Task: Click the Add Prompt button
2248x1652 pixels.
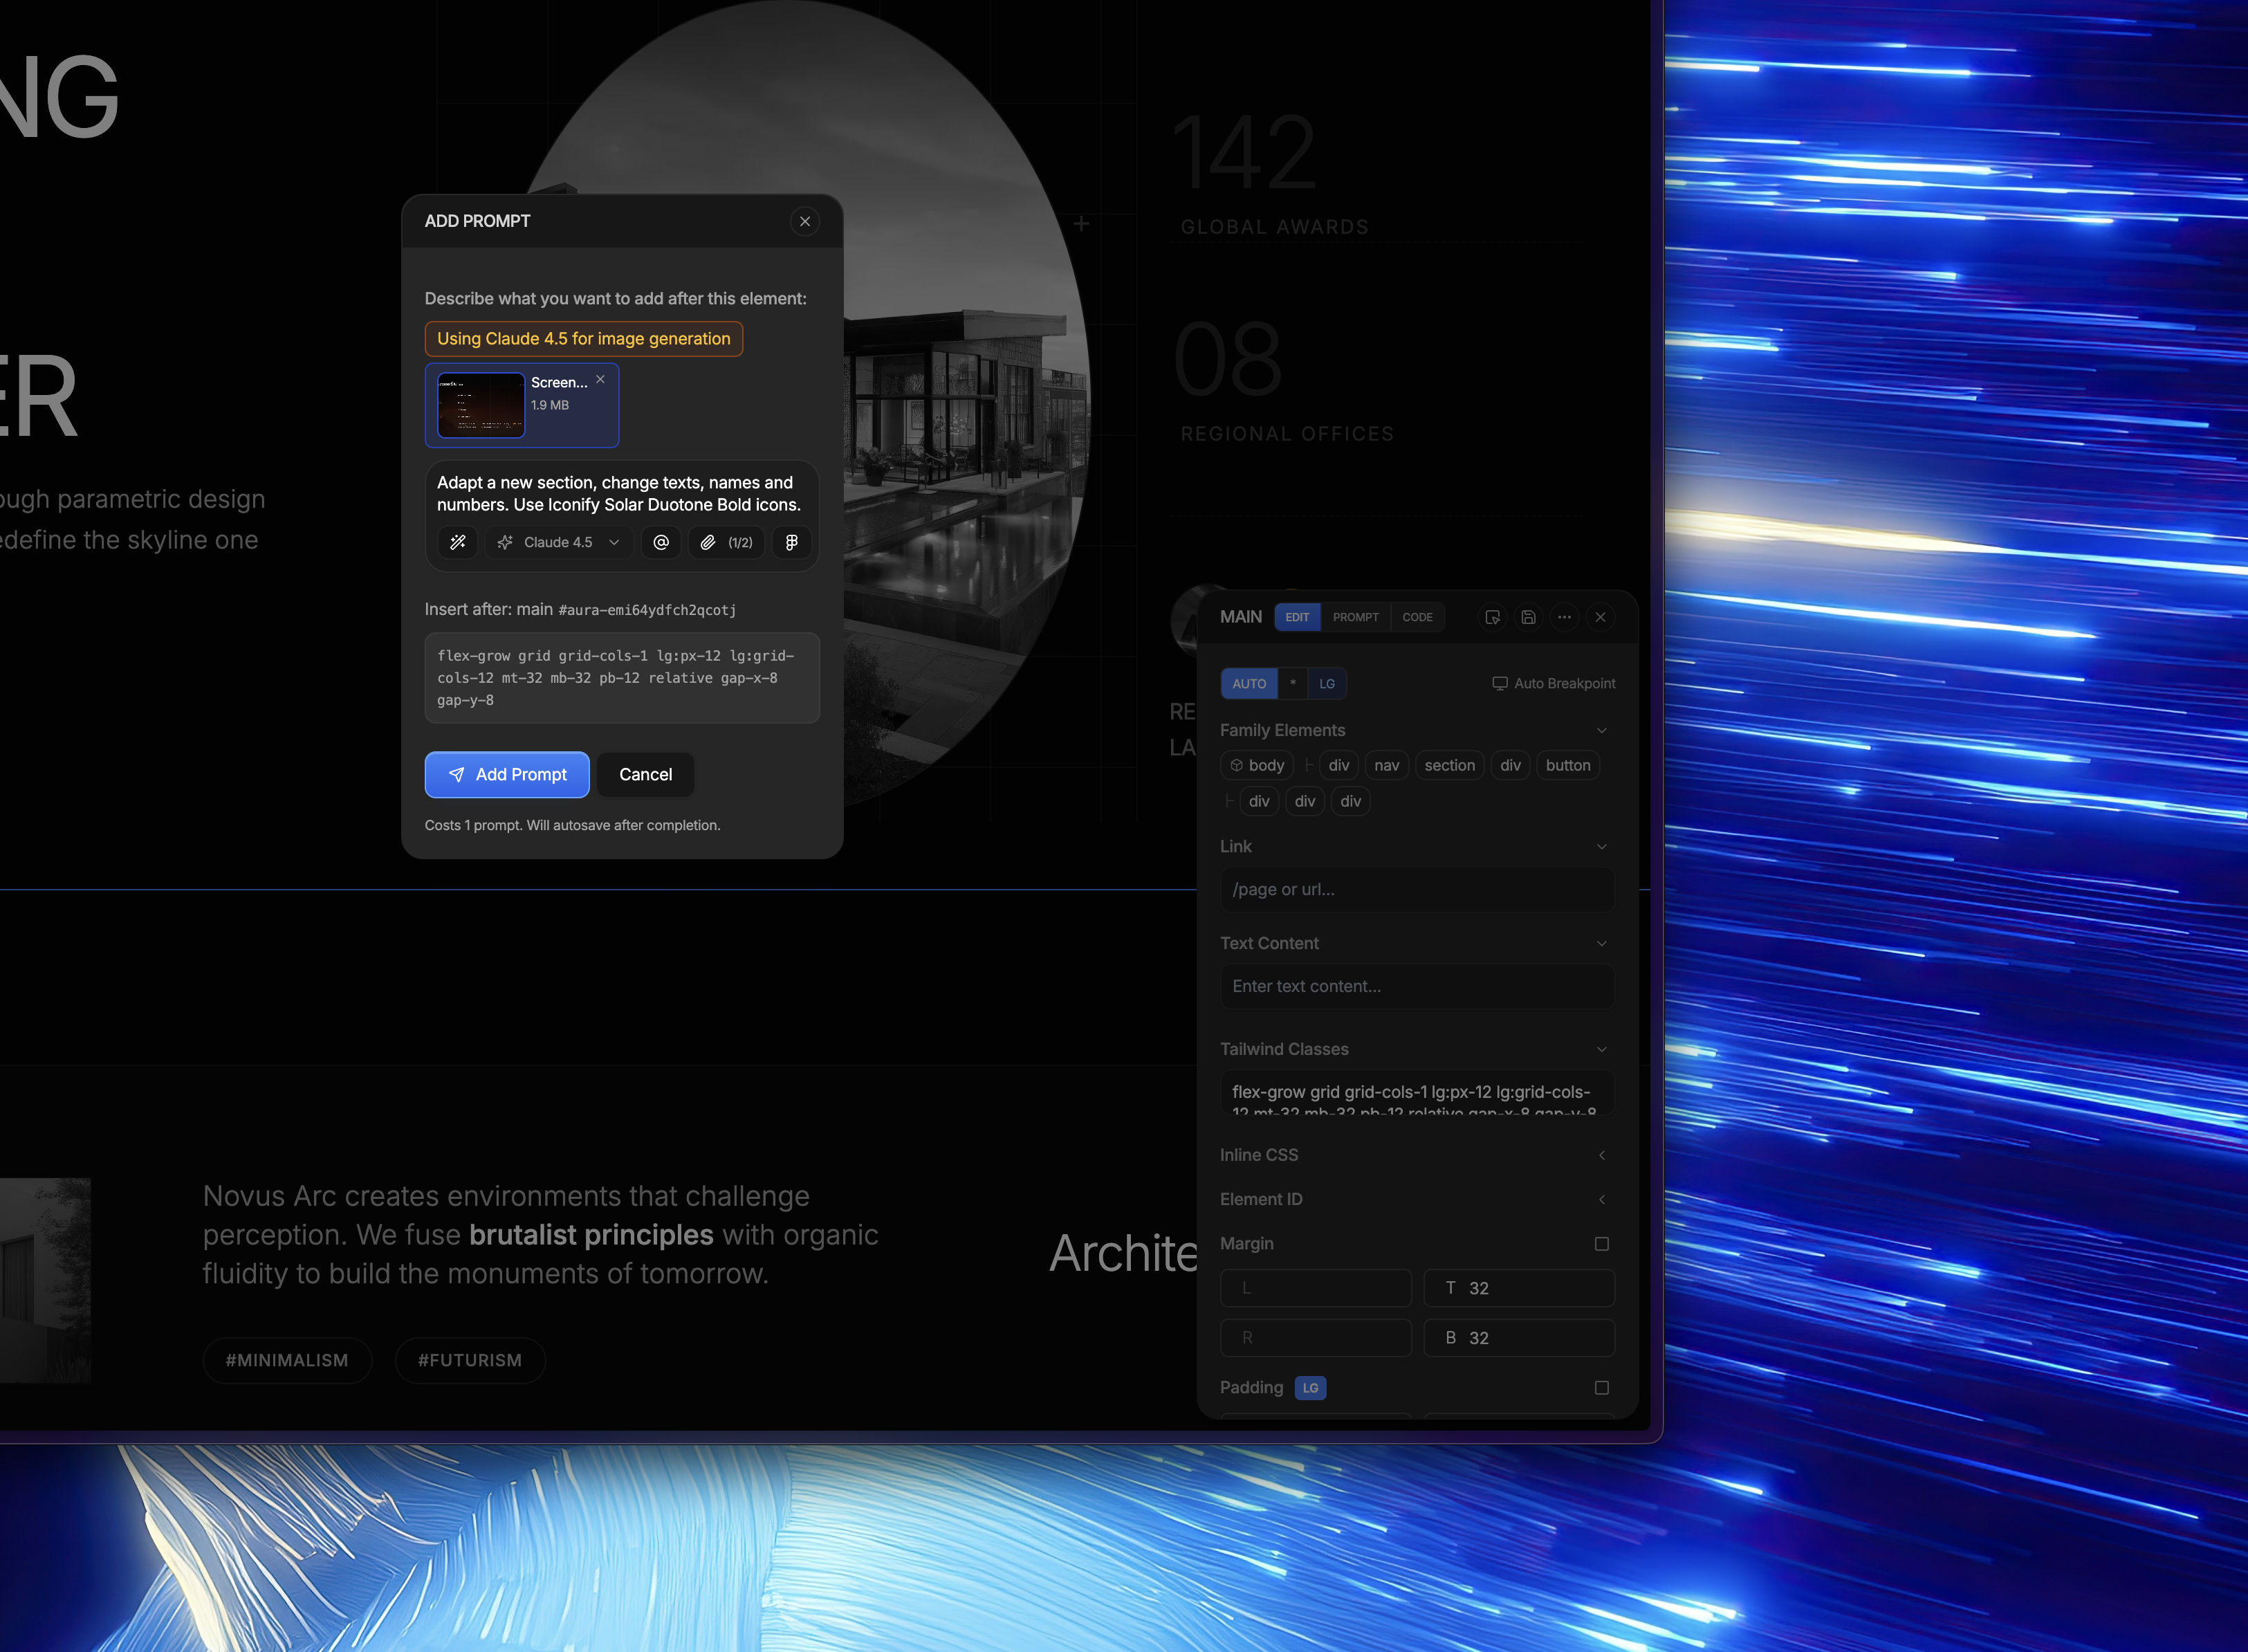Action: [507, 774]
